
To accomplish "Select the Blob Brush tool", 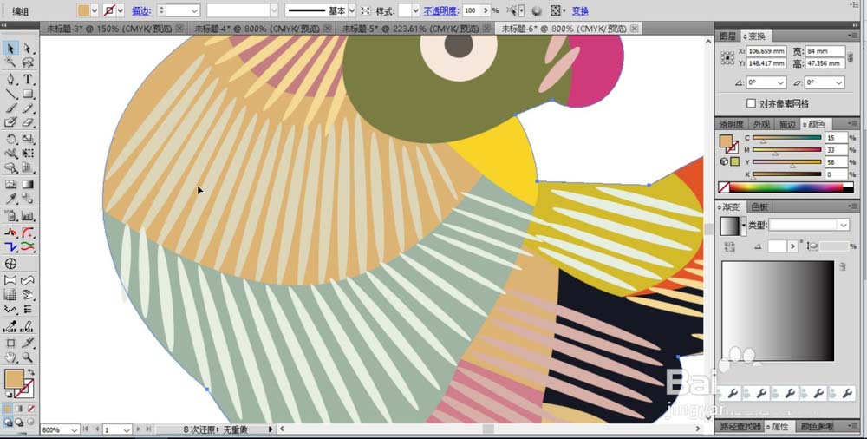I will tap(10, 122).
